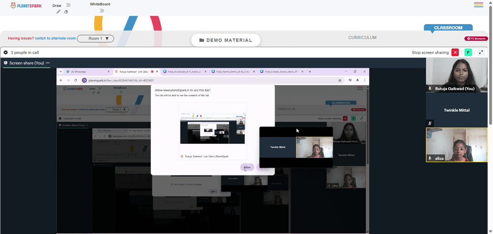Click forward arrow in shared browser

tap(68, 80)
